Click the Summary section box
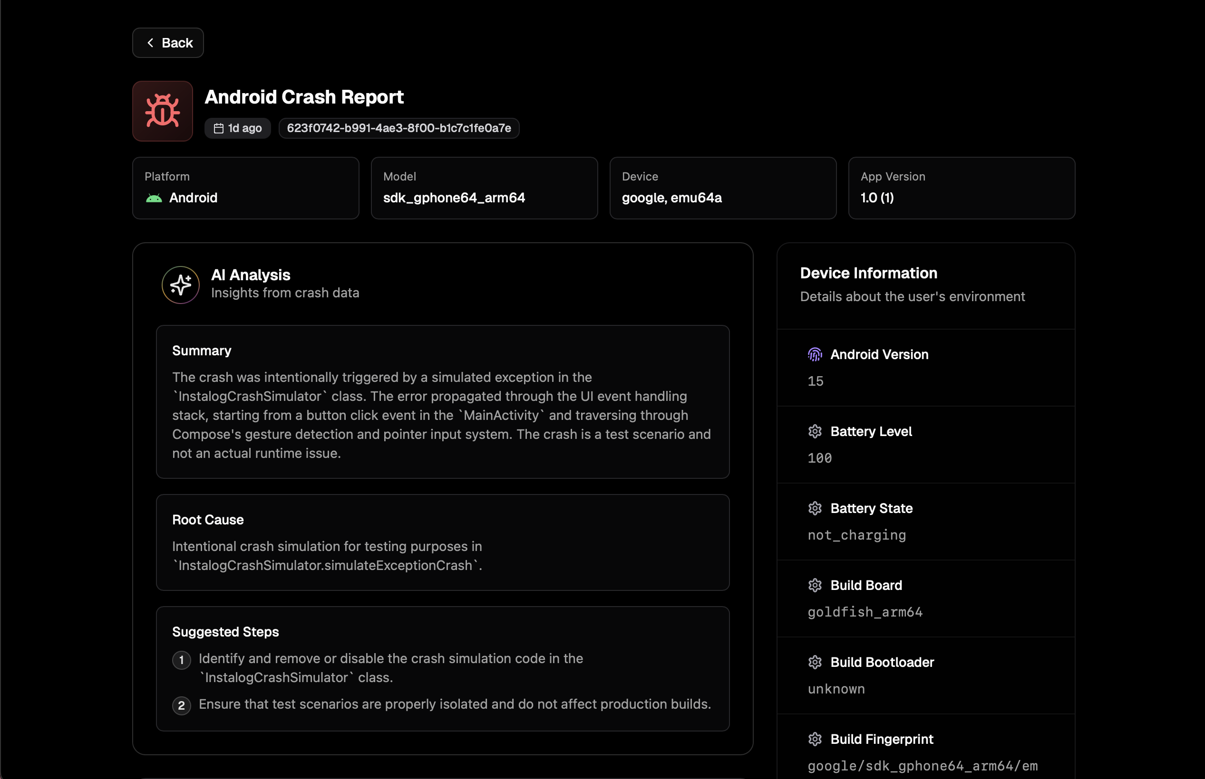 point(443,402)
